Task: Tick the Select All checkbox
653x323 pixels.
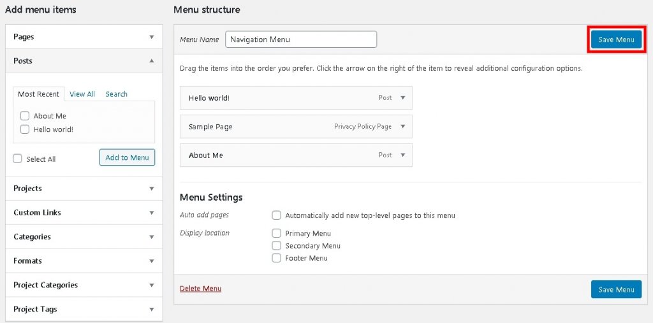Action: (x=17, y=159)
